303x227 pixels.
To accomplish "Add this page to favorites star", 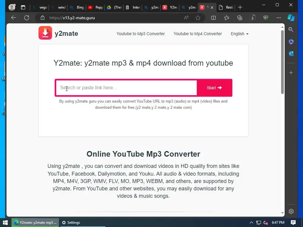I will (x=198, y=18).
